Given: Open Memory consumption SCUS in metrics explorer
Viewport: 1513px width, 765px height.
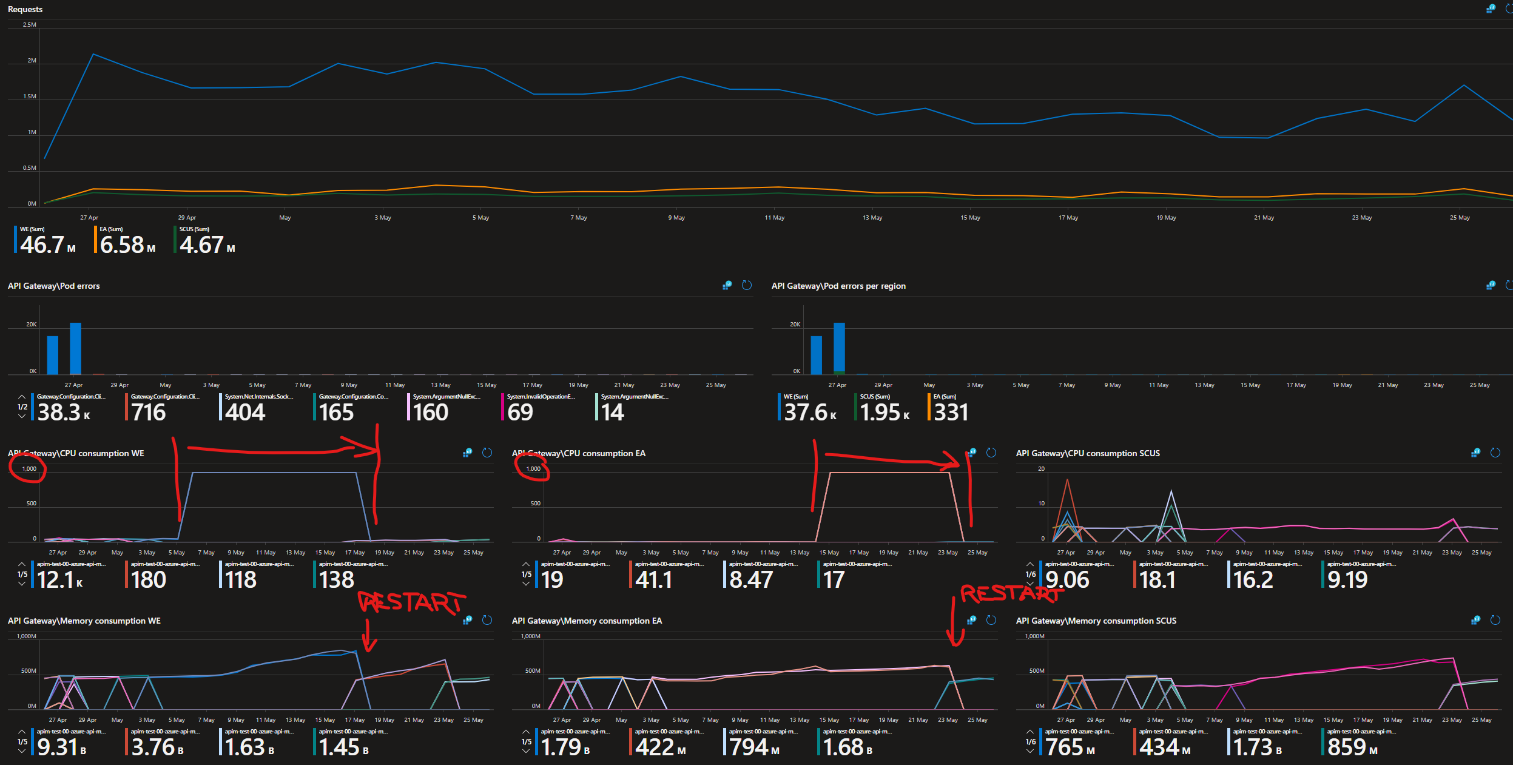Looking at the screenshot, I should (x=1475, y=620).
